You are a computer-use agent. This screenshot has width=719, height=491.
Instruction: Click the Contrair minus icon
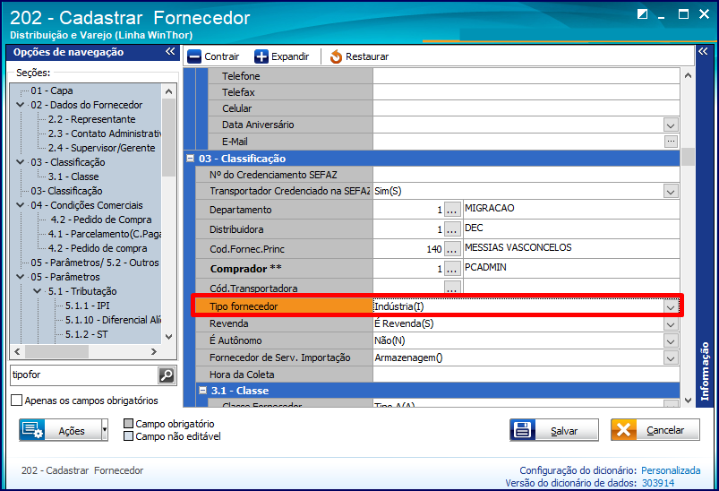click(x=194, y=57)
